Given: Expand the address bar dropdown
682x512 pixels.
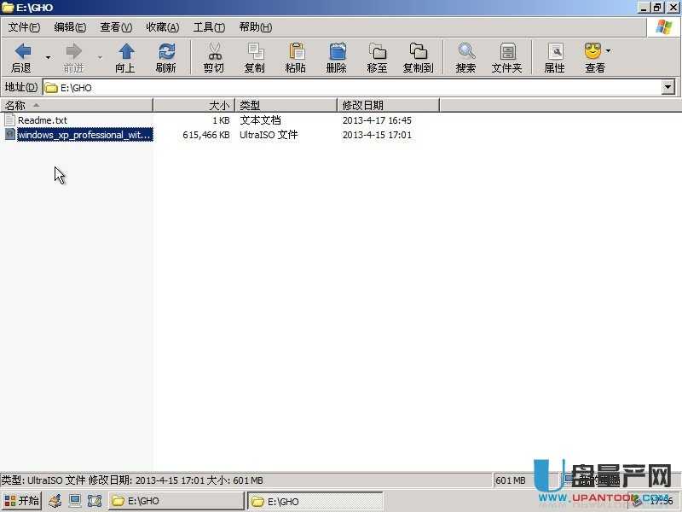Looking at the screenshot, I should (668, 88).
